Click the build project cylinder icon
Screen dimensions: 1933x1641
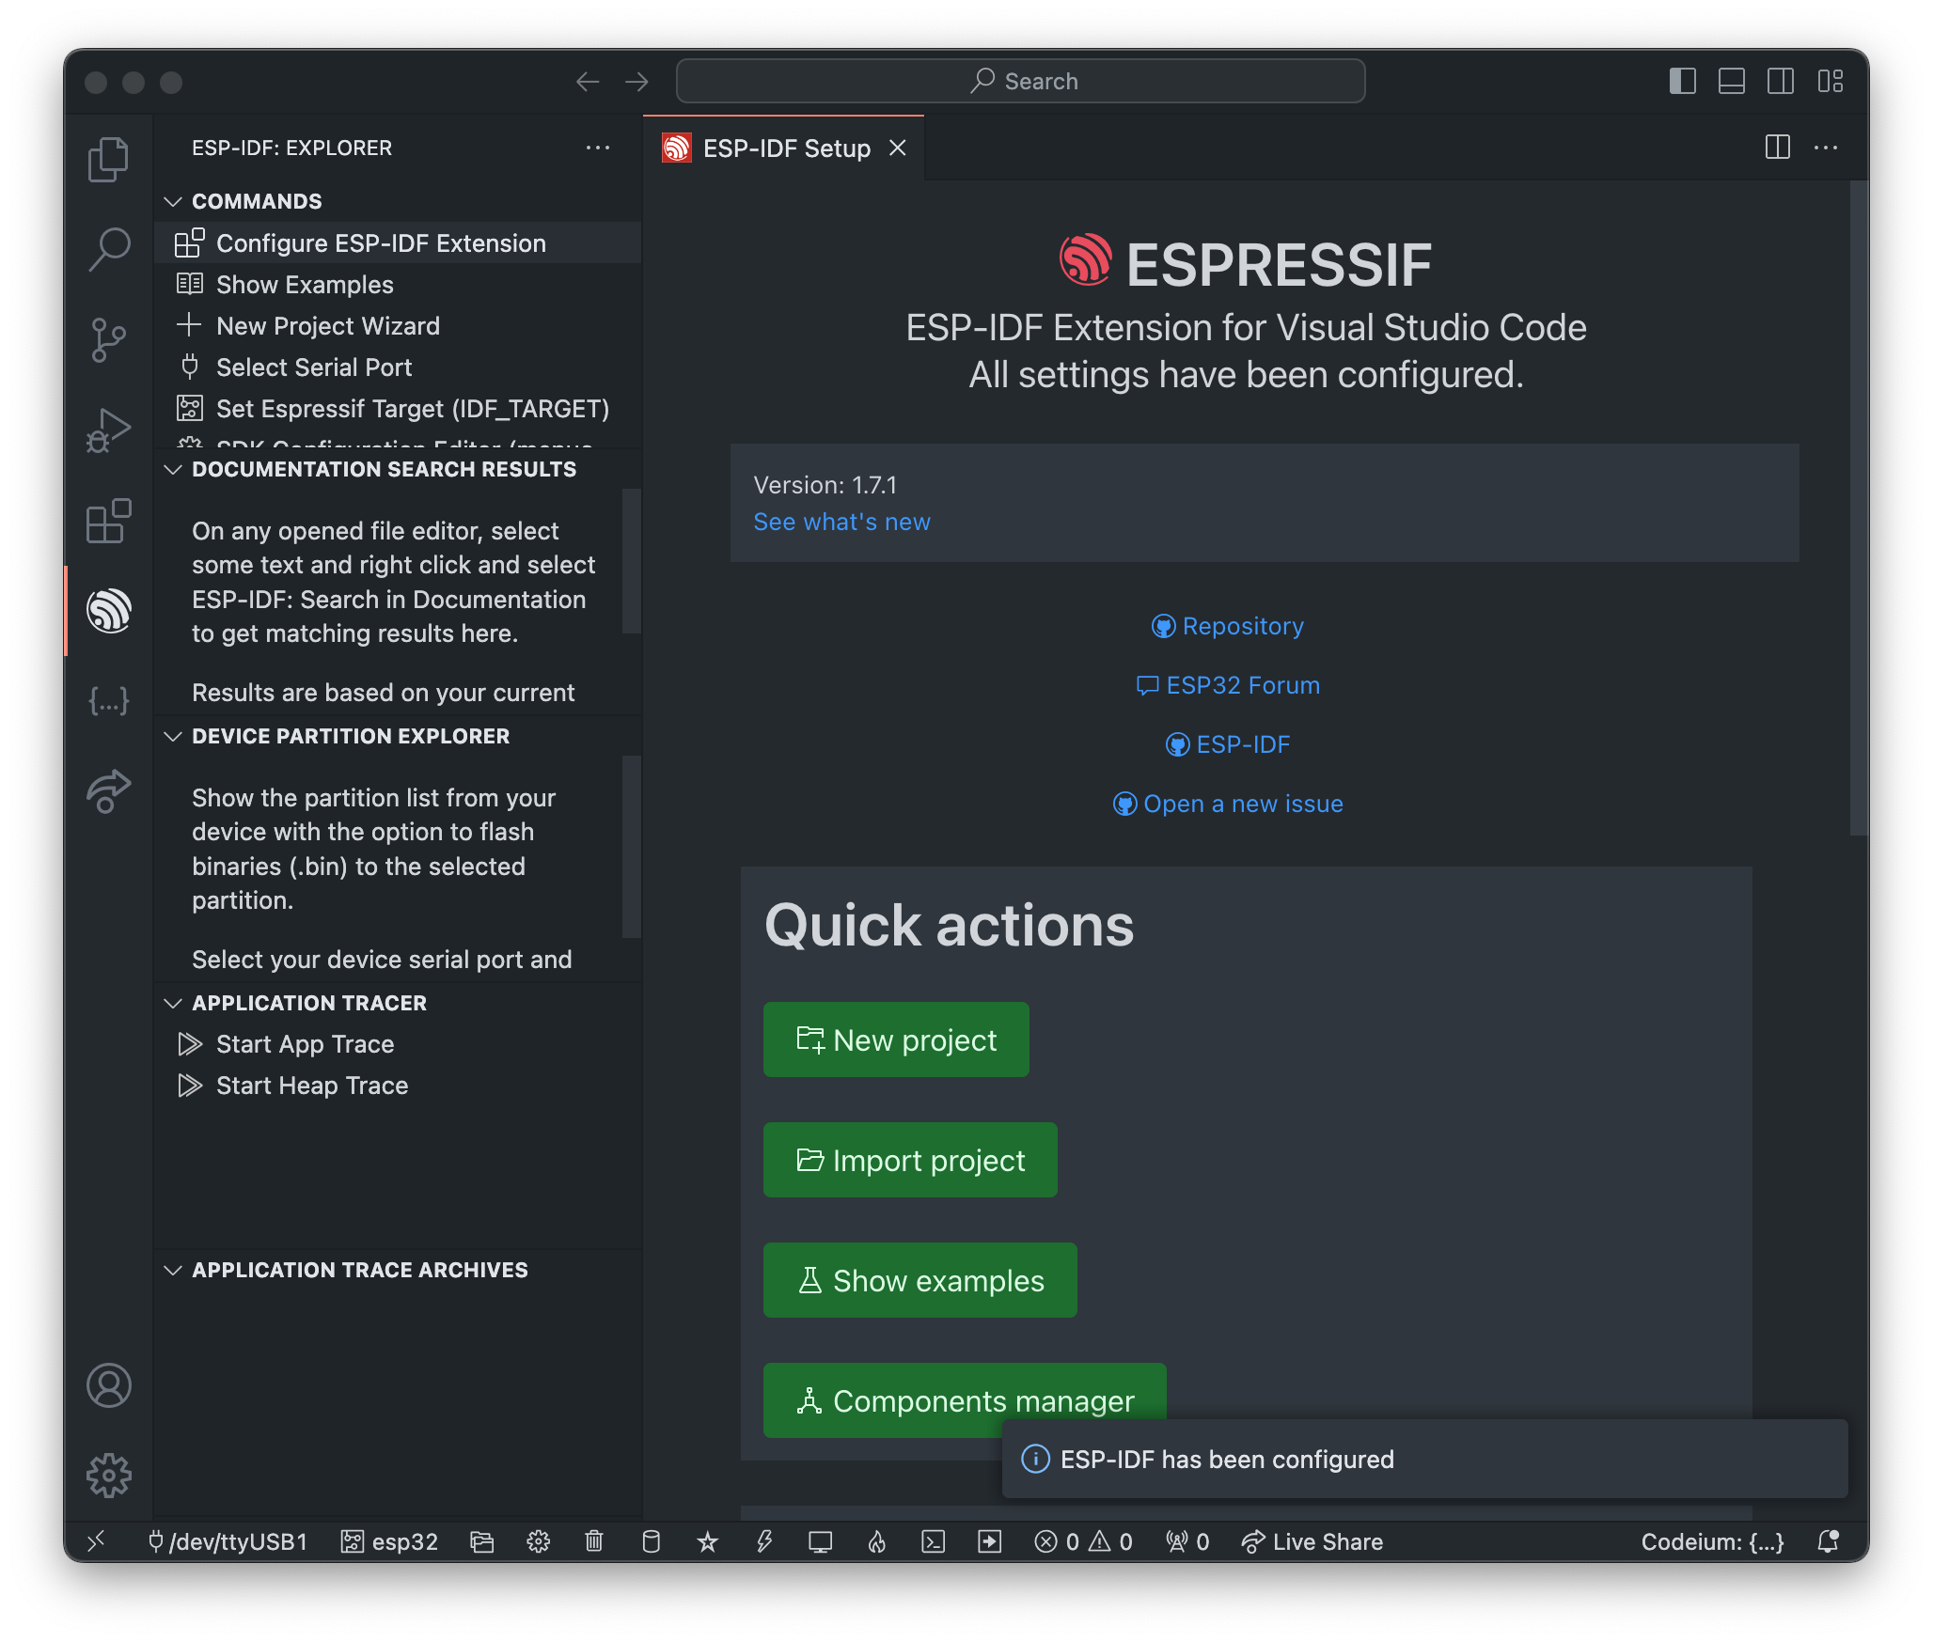[651, 1541]
